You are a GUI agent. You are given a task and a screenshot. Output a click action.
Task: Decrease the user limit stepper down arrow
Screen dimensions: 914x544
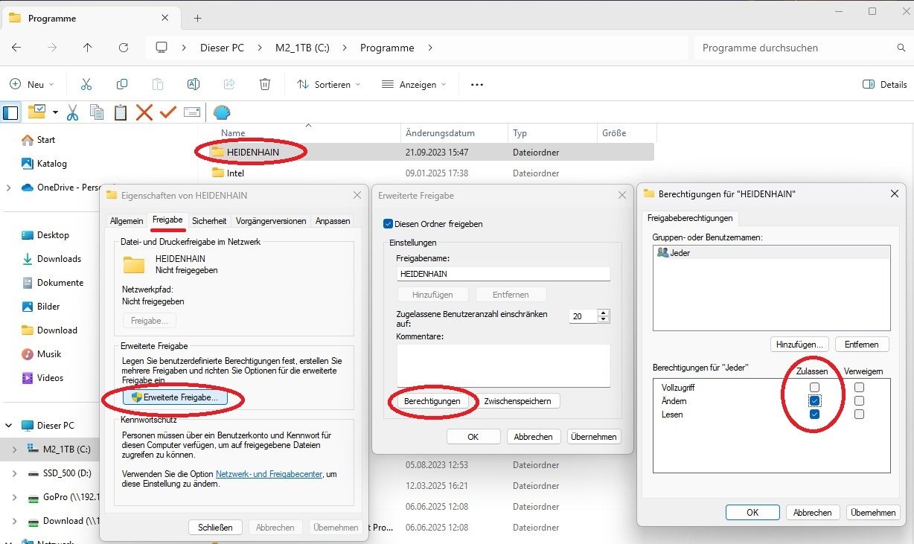[604, 320]
